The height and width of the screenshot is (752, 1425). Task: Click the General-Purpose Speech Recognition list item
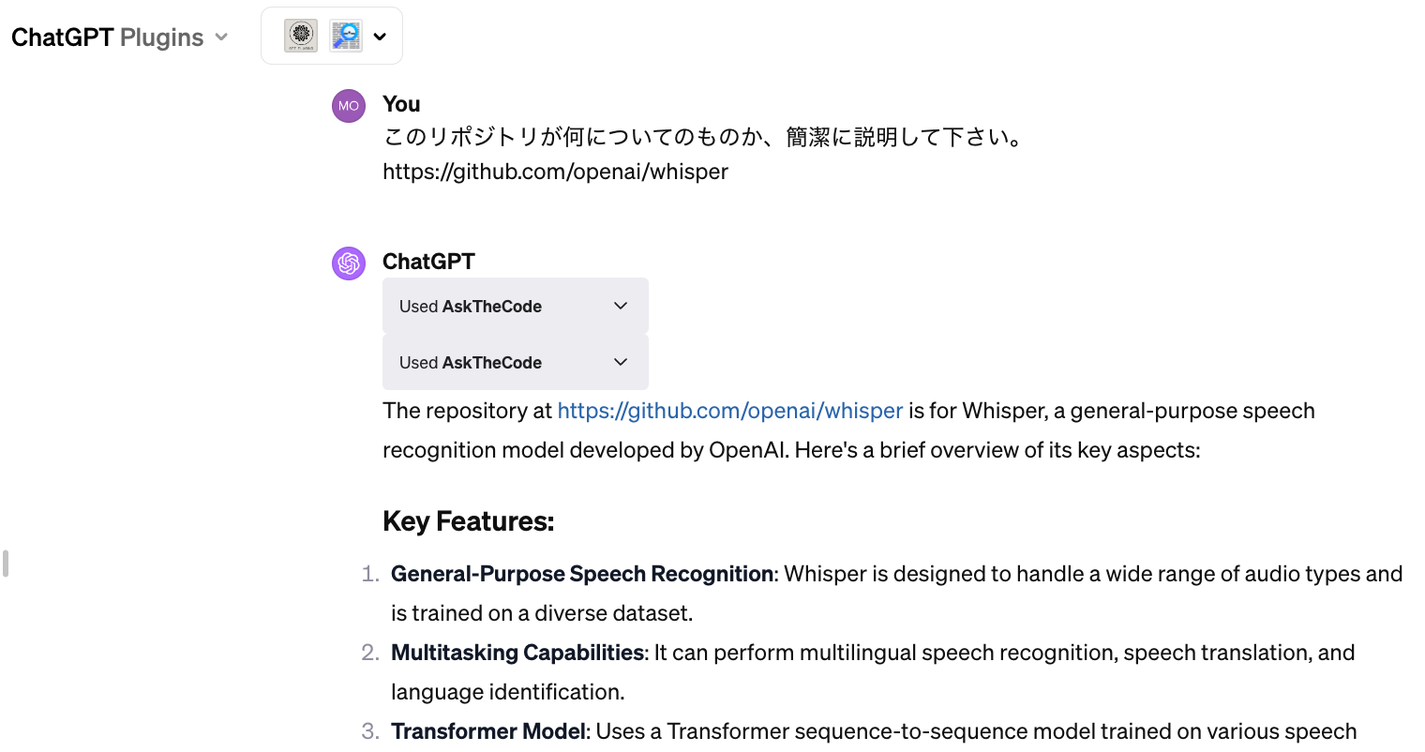(x=583, y=574)
